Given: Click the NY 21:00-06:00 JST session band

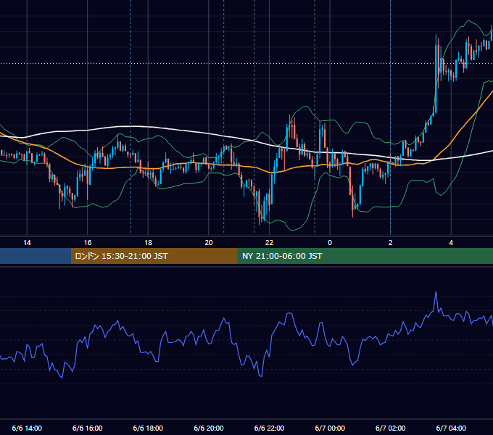Looking at the screenshot, I should coord(365,256).
